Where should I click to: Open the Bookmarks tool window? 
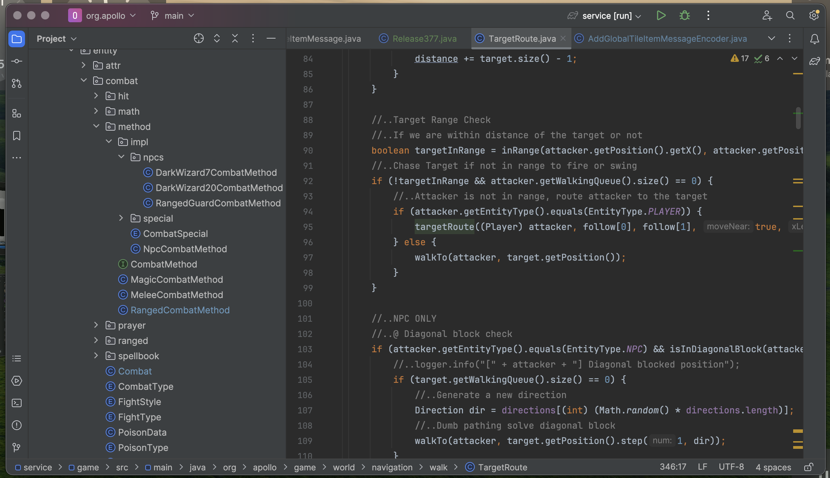tap(16, 135)
